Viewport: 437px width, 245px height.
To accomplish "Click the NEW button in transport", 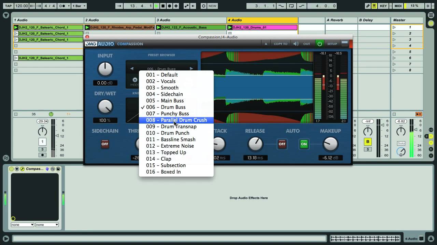I will 212,6.
